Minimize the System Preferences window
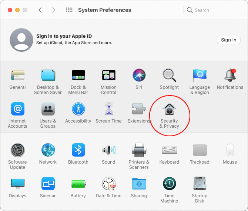Screen dimensions: 248x211 (17, 10)
